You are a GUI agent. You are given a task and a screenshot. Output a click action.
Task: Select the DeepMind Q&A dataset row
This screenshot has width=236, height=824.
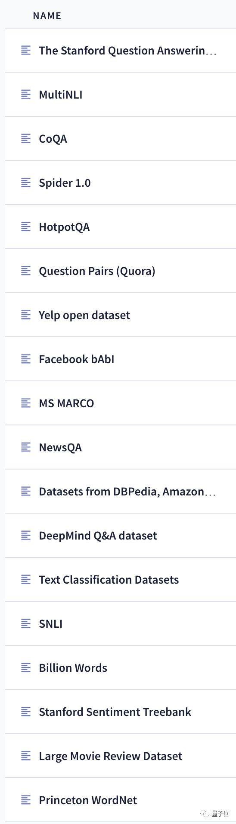click(x=121, y=536)
